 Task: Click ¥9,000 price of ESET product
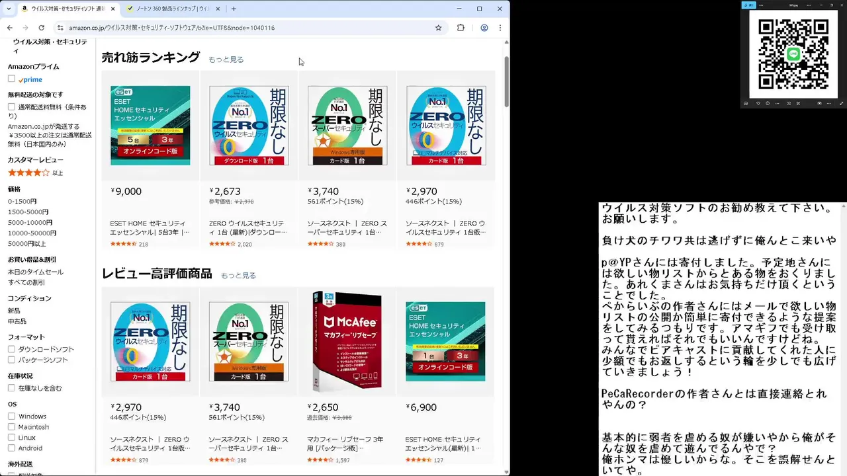click(126, 192)
